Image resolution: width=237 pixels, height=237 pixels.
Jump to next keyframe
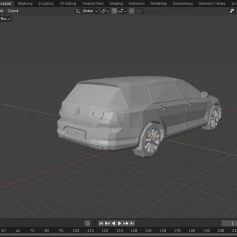tap(126, 223)
